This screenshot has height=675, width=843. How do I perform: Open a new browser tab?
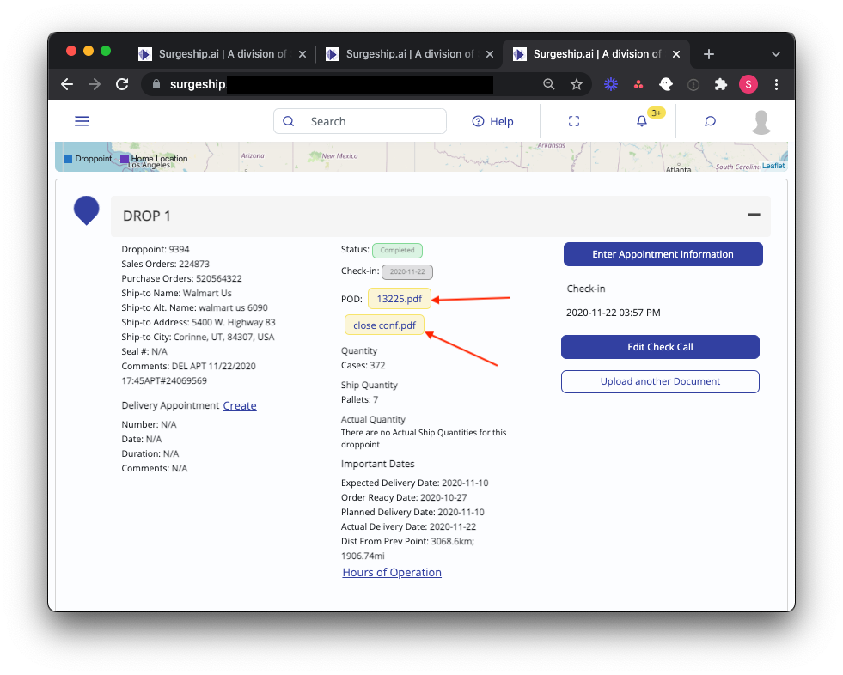(x=709, y=54)
